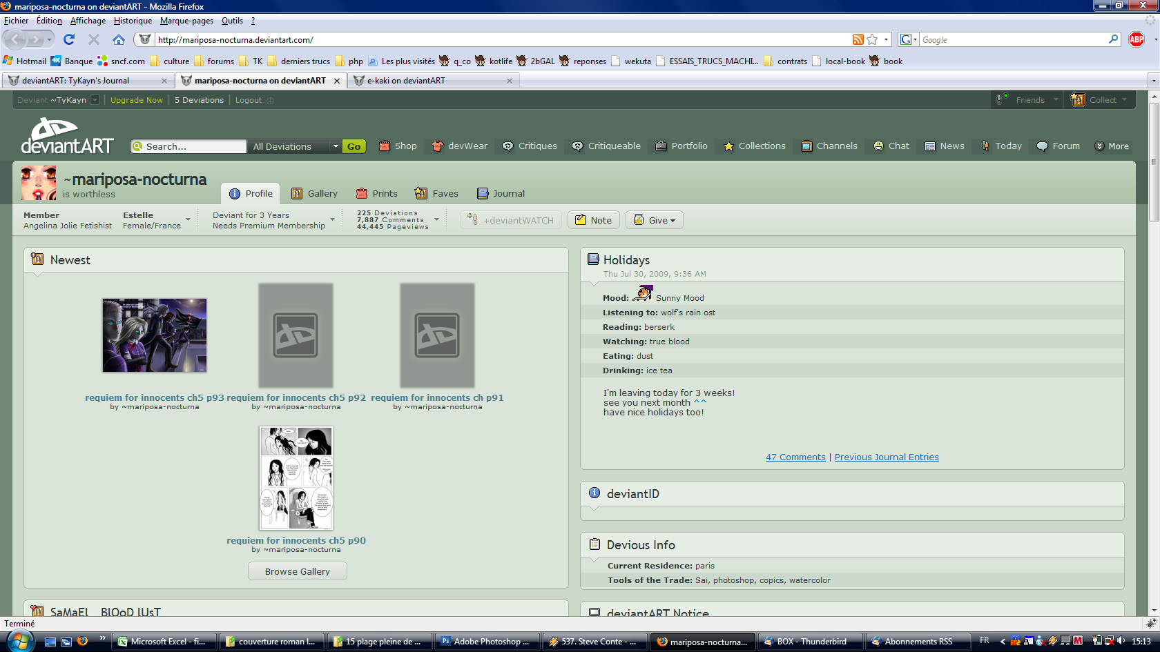
Task: Click the page vertical scrollbar down arrow
Action: click(x=1154, y=610)
